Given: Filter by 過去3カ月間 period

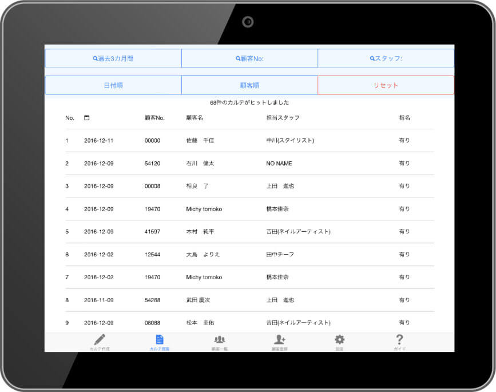Looking at the screenshot, I should (x=113, y=58).
